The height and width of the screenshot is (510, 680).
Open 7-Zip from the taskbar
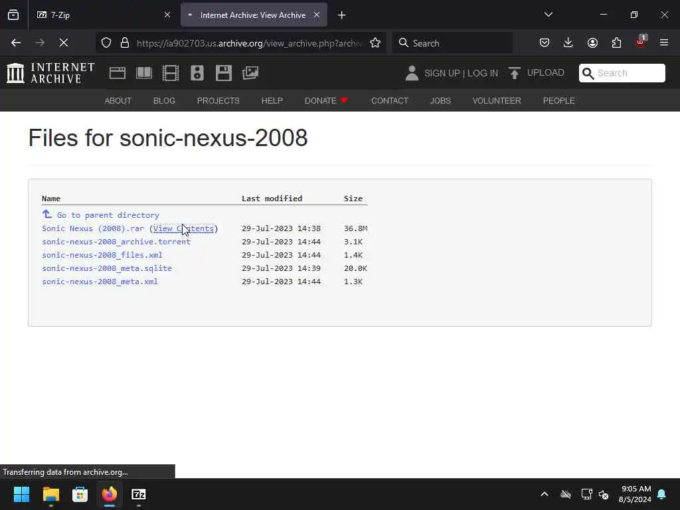click(x=138, y=494)
